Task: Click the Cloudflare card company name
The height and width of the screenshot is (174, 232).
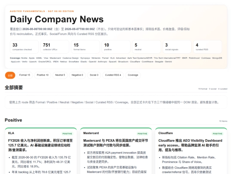Action: [165, 133]
